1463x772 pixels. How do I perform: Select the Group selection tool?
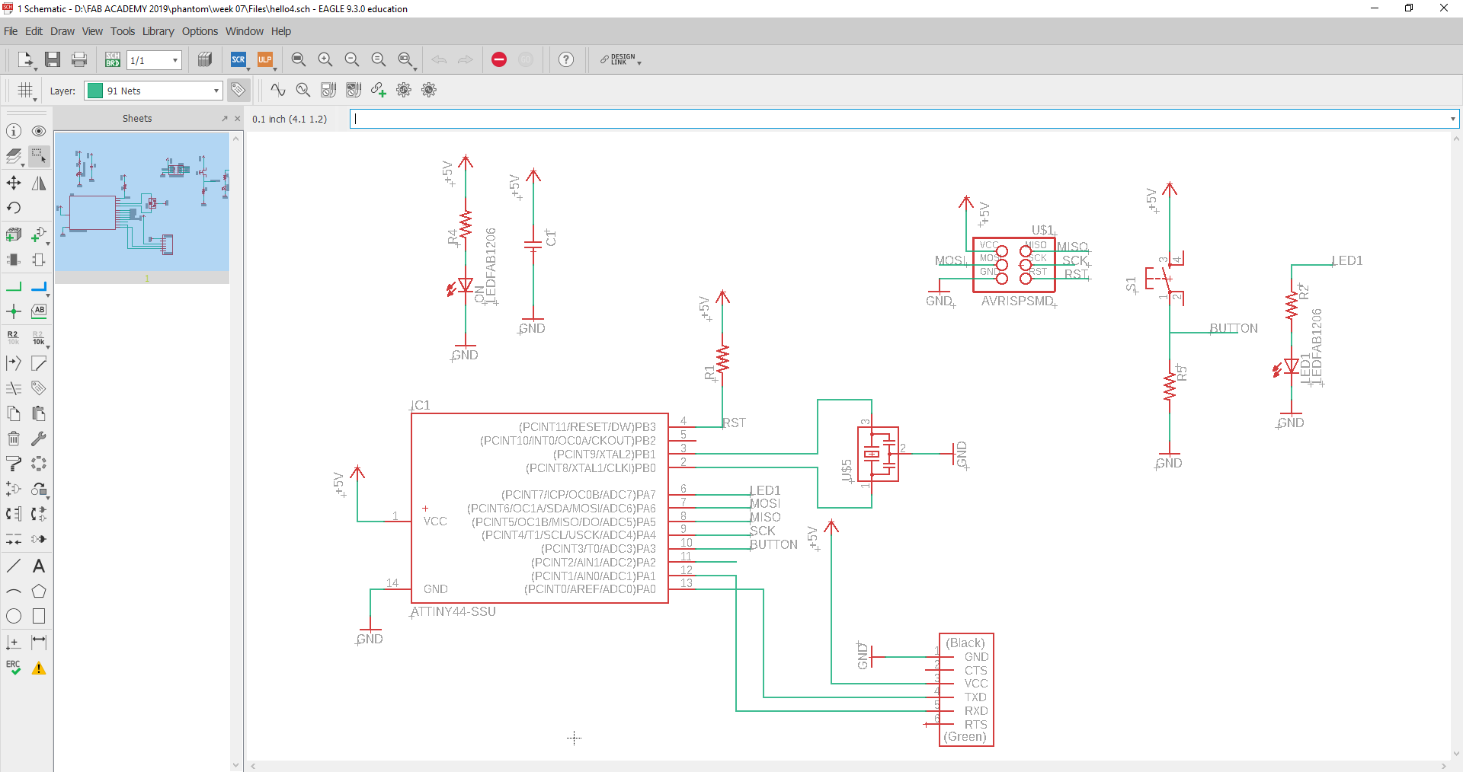click(x=39, y=156)
